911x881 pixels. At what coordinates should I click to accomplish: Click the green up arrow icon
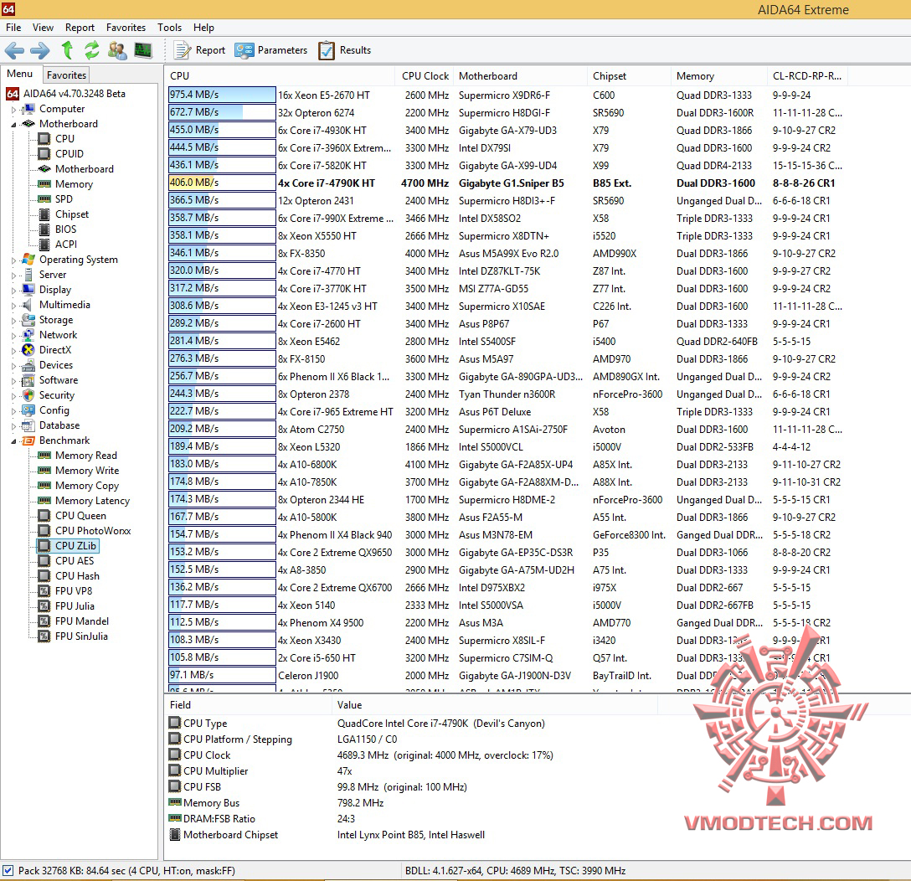pos(67,50)
